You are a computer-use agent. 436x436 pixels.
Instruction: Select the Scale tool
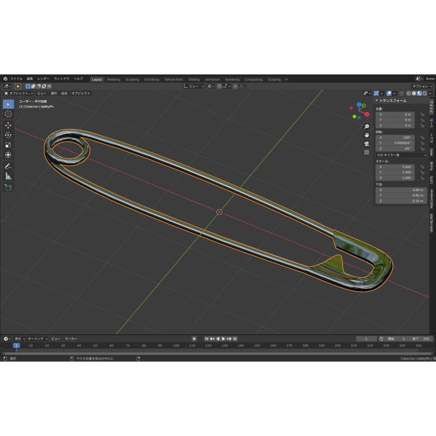point(8,145)
